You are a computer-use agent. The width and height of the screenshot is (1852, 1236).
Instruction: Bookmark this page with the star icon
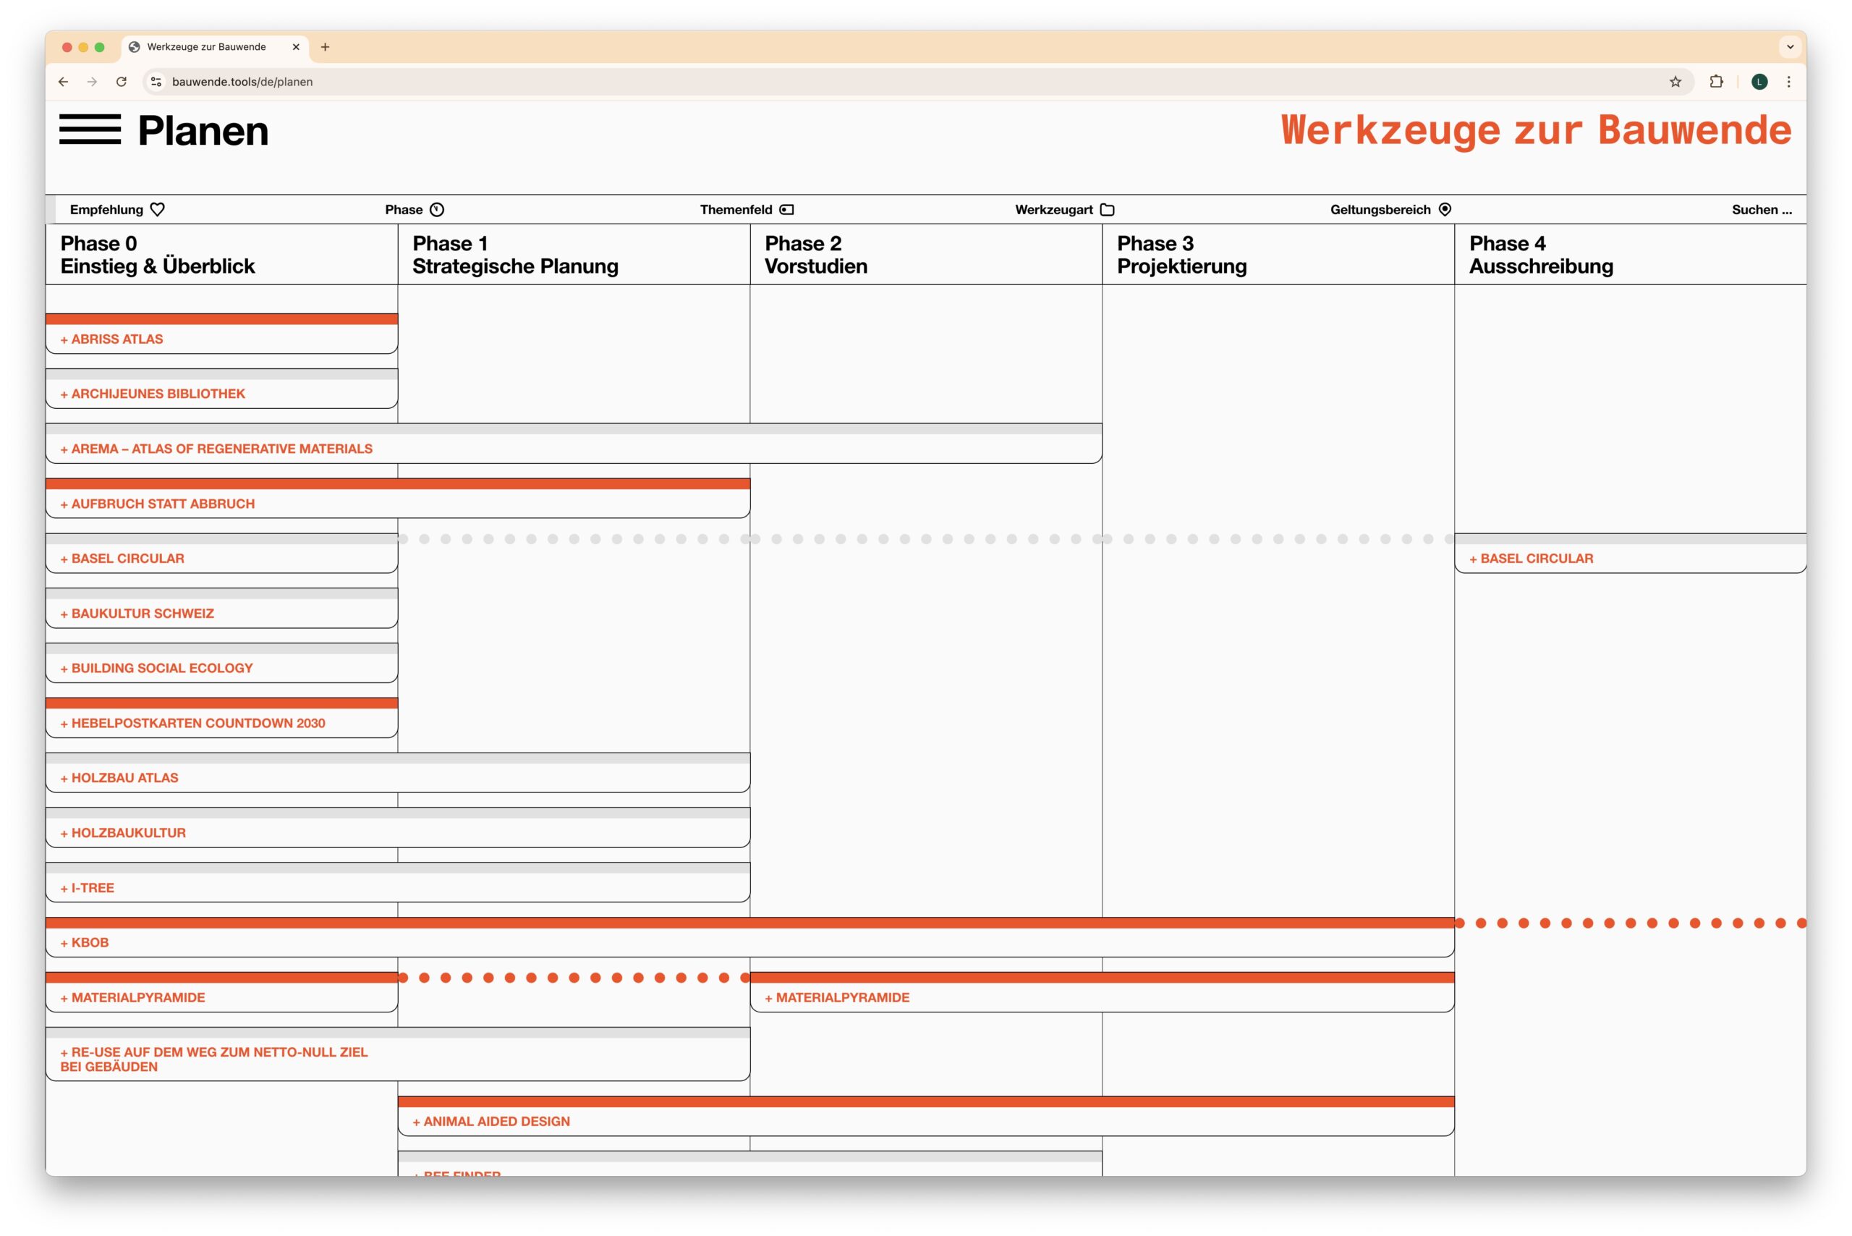1675,82
